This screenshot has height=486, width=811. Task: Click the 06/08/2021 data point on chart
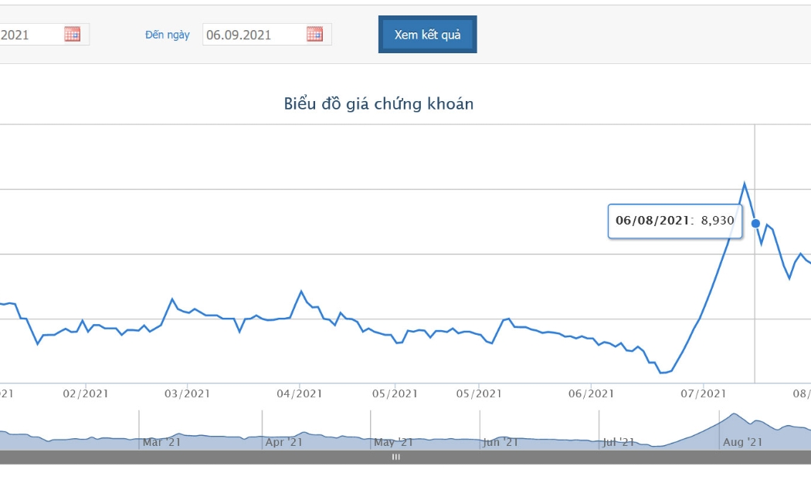(x=755, y=224)
